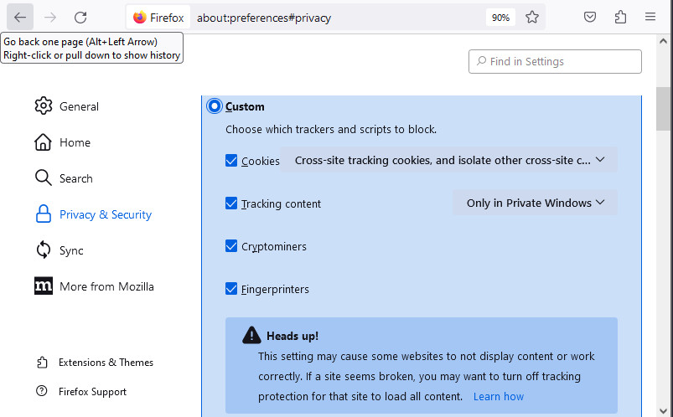Click the magnifier icon in Find in Settings
The image size is (673, 417).
click(482, 61)
